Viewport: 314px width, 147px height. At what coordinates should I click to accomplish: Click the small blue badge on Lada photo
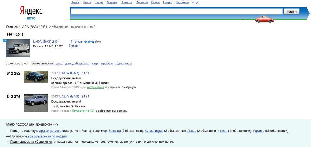coord(5,40)
